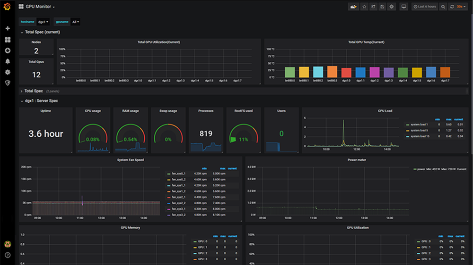Viewport: 473px width, 265px height.
Task: Open dashboard settings gear in top toolbar
Action: point(391,7)
